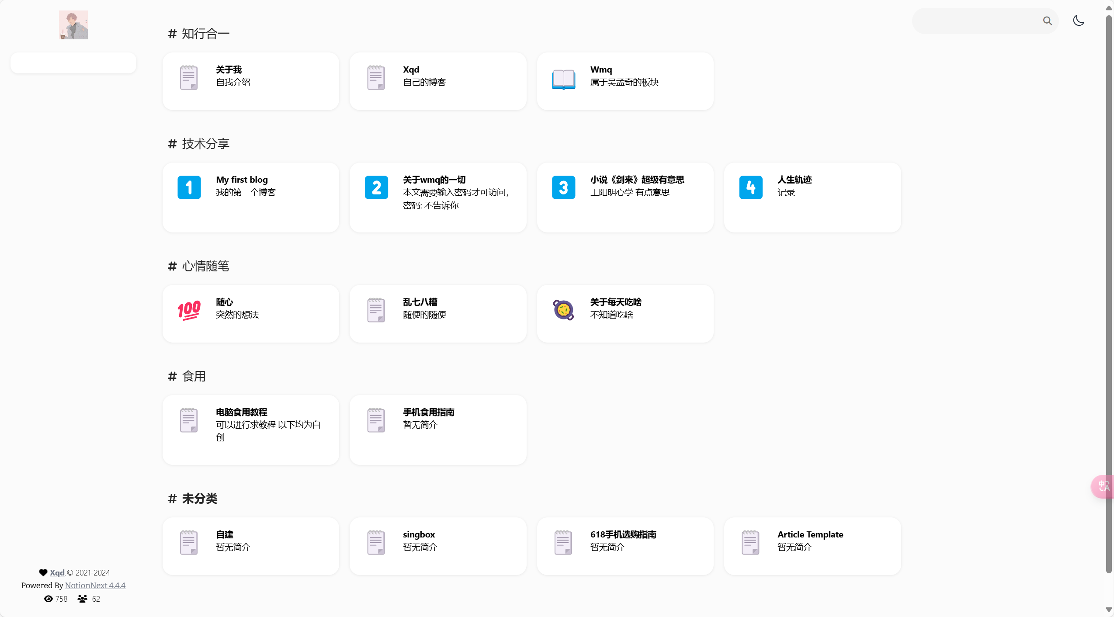
Task: Click the search magnifier icon
Action: [1047, 21]
